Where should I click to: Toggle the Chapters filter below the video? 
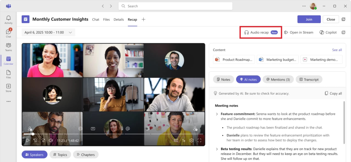(x=86, y=155)
